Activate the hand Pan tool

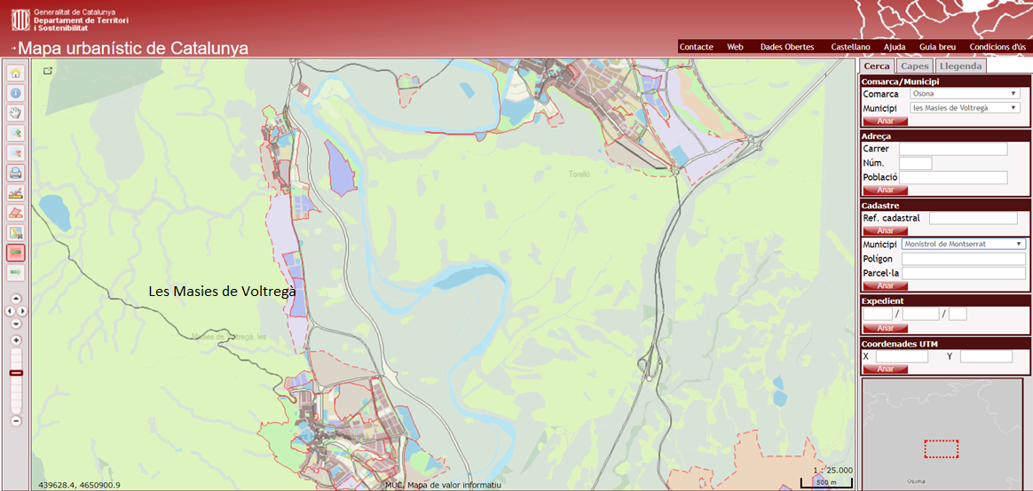click(16, 113)
